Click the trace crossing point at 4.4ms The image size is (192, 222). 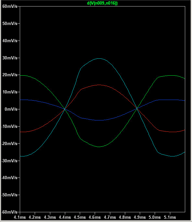(65, 109)
